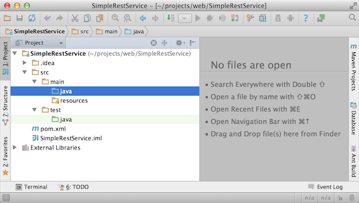Click the Run play icon
The image size is (359, 203).
click(198, 18)
